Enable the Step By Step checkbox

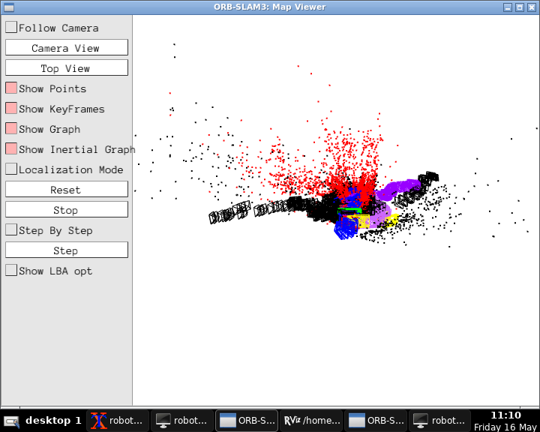(x=11, y=229)
